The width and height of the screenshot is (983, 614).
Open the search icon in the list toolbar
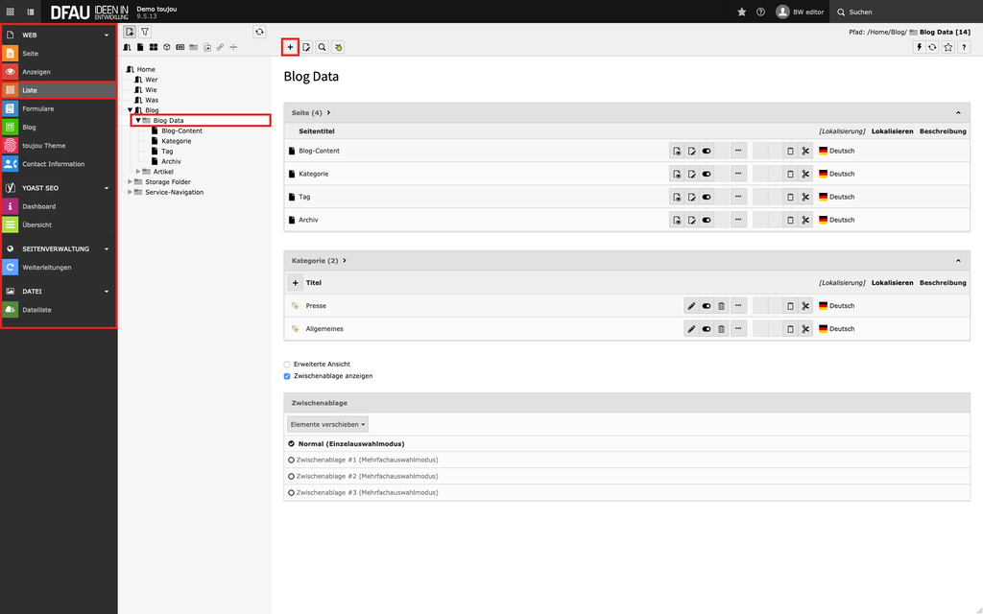point(323,47)
